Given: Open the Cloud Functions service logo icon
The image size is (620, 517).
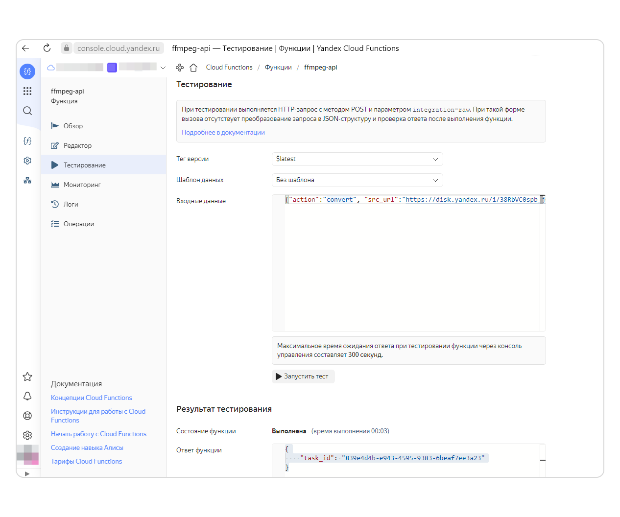Looking at the screenshot, I should coord(27,71).
